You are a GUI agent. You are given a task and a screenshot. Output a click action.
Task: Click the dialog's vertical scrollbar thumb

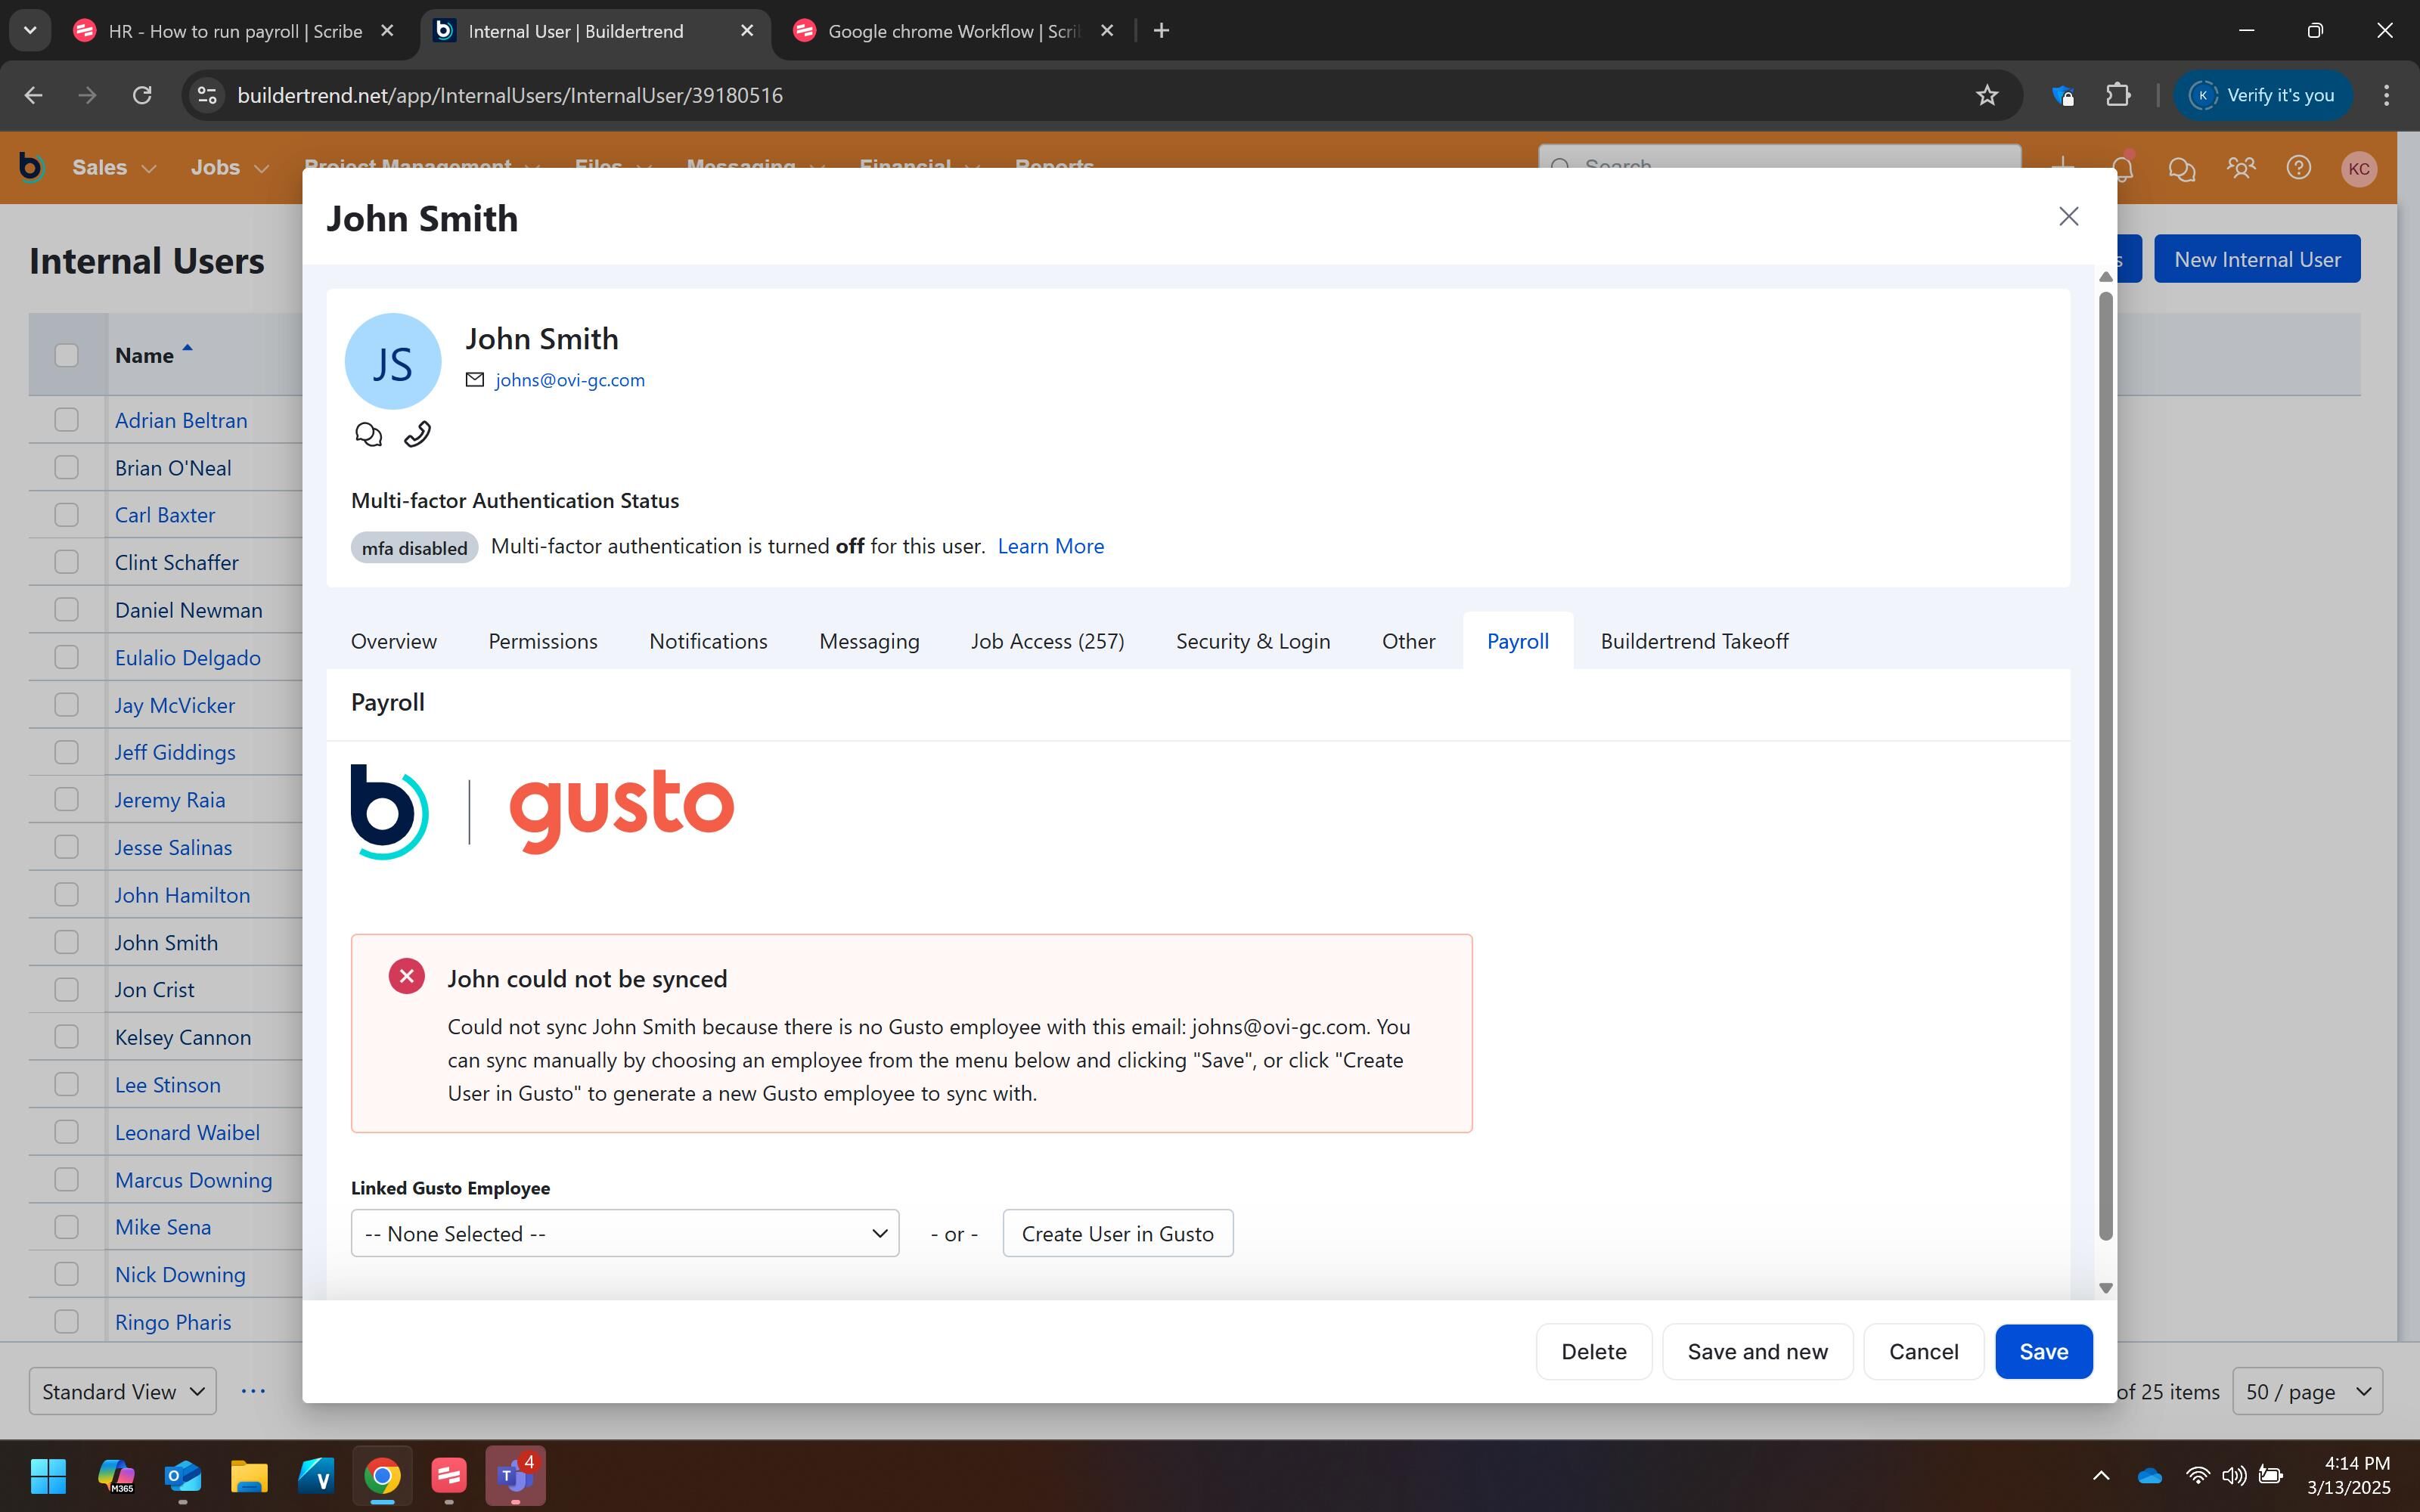click(2105, 765)
